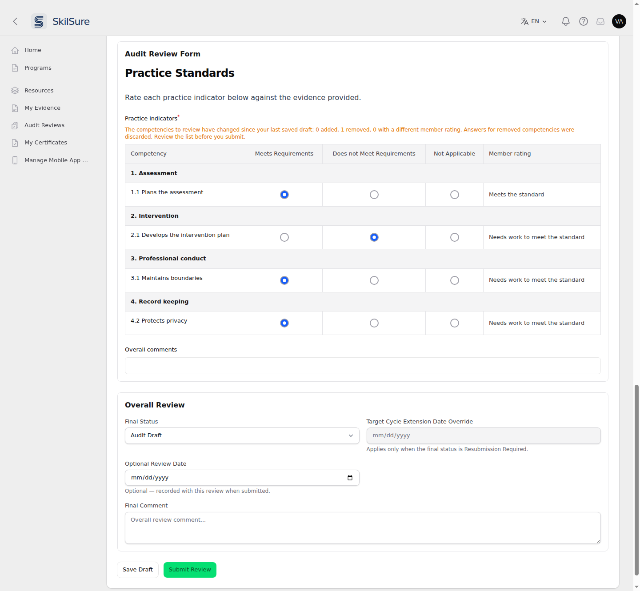Click the competencies changed warning message

tap(349, 133)
